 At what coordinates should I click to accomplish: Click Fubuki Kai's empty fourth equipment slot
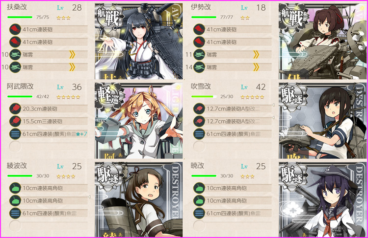[x=199, y=147]
